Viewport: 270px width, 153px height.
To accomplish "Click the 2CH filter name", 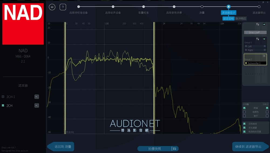I will pos(9,106).
